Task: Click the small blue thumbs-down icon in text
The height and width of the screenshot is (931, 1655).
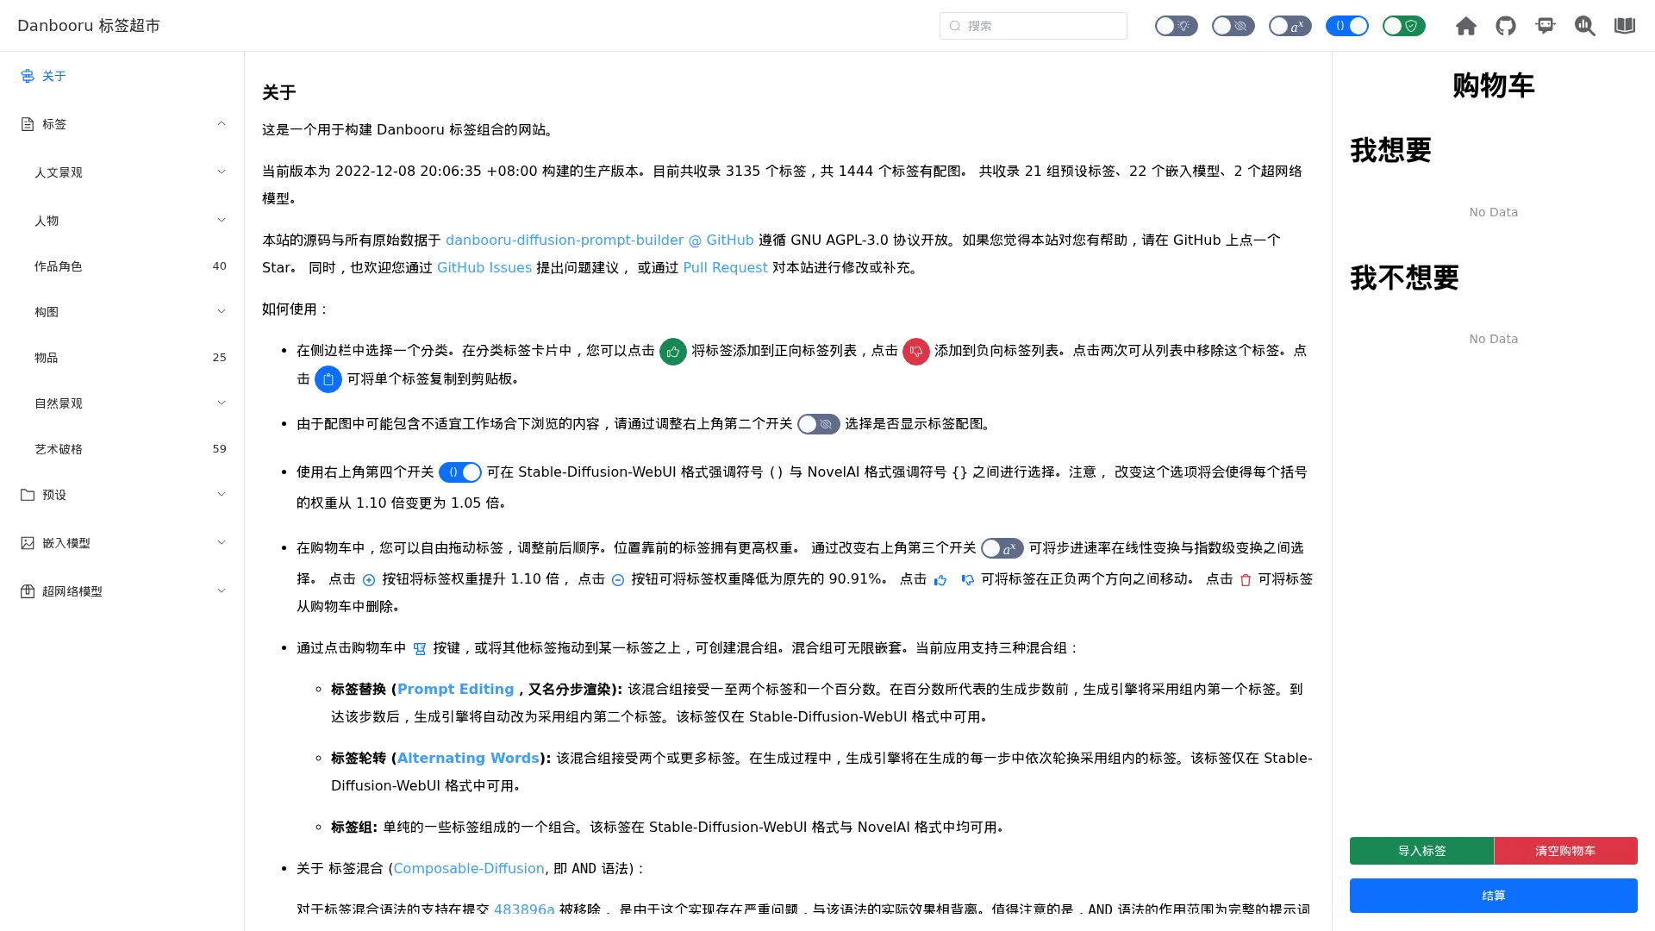Action: (968, 580)
